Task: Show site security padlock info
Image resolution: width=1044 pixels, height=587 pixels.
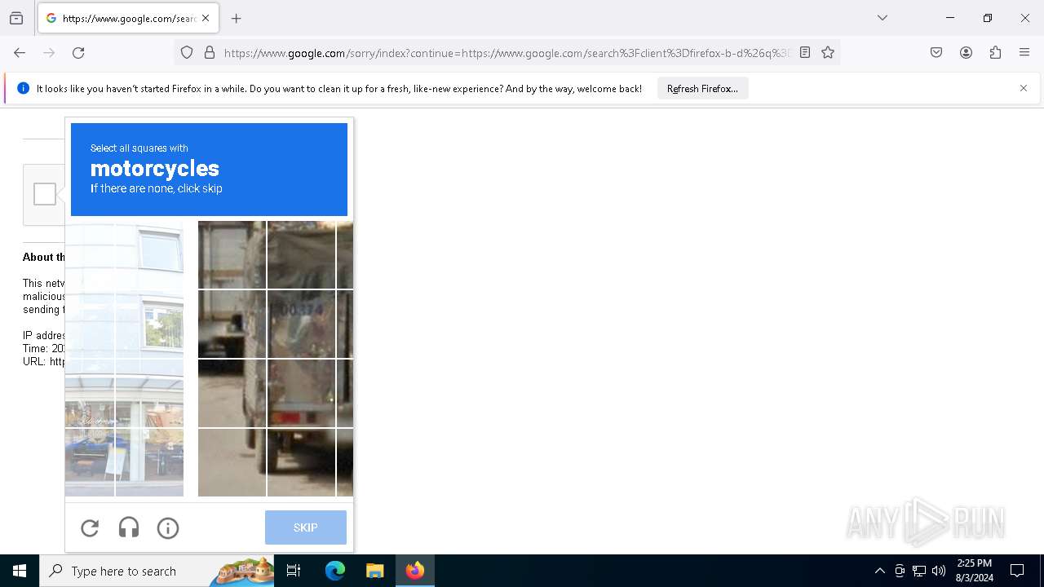Action: point(210,53)
